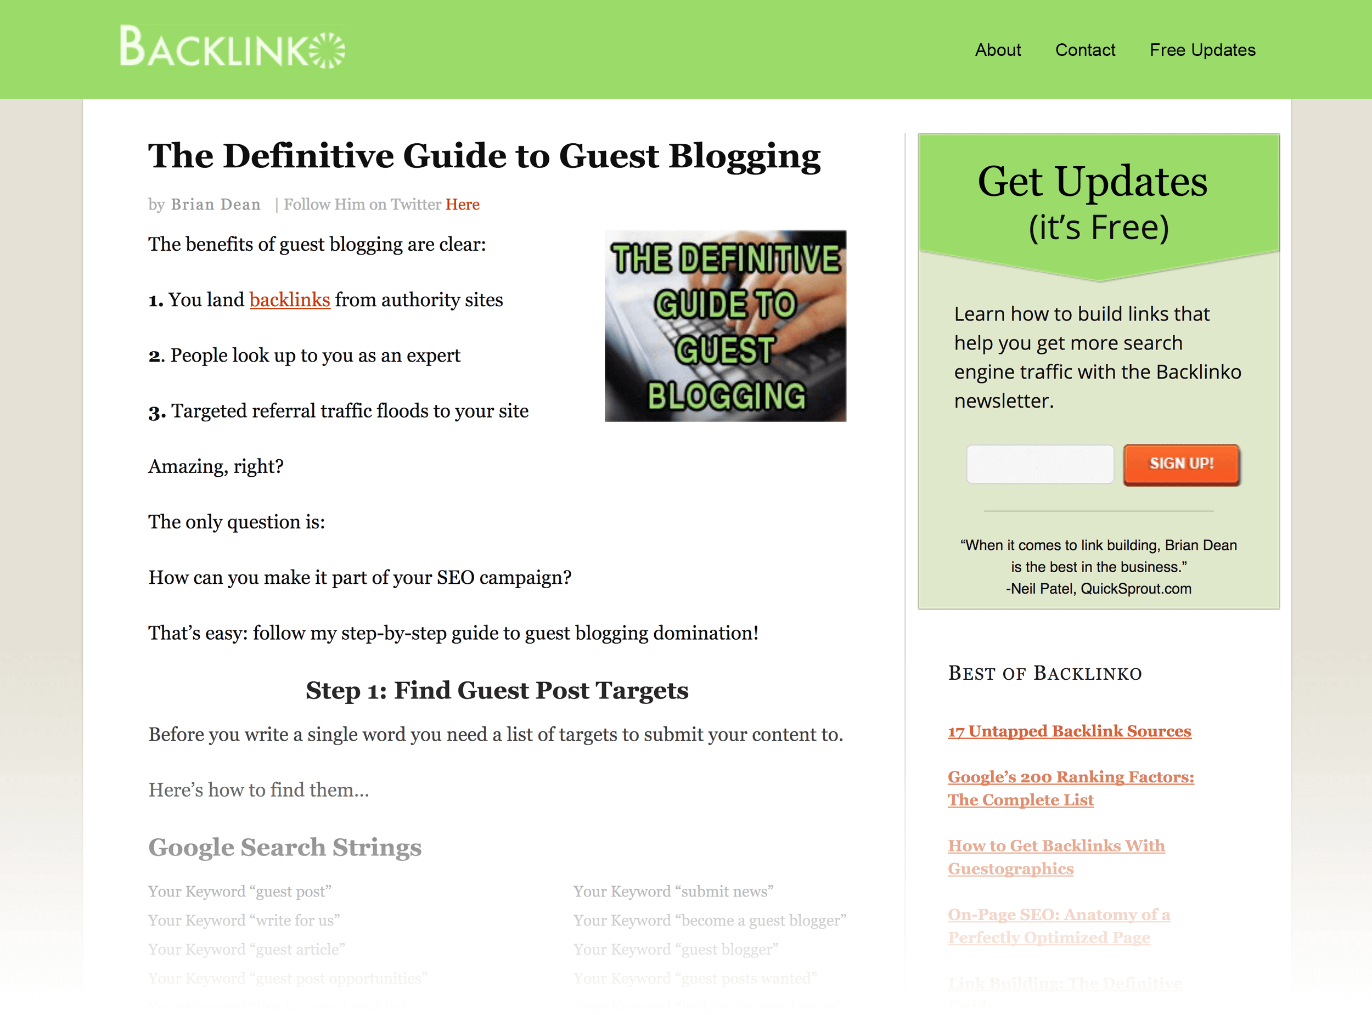Click into the email signup input field
The image size is (1372, 1015).
[x=1038, y=464]
